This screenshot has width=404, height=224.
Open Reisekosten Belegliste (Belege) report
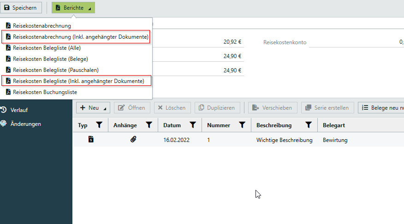coord(50,59)
